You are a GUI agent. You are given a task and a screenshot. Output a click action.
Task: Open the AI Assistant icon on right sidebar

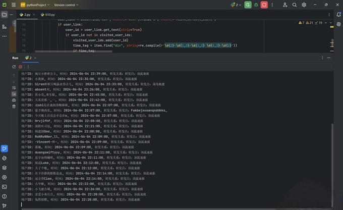tap(338, 24)
